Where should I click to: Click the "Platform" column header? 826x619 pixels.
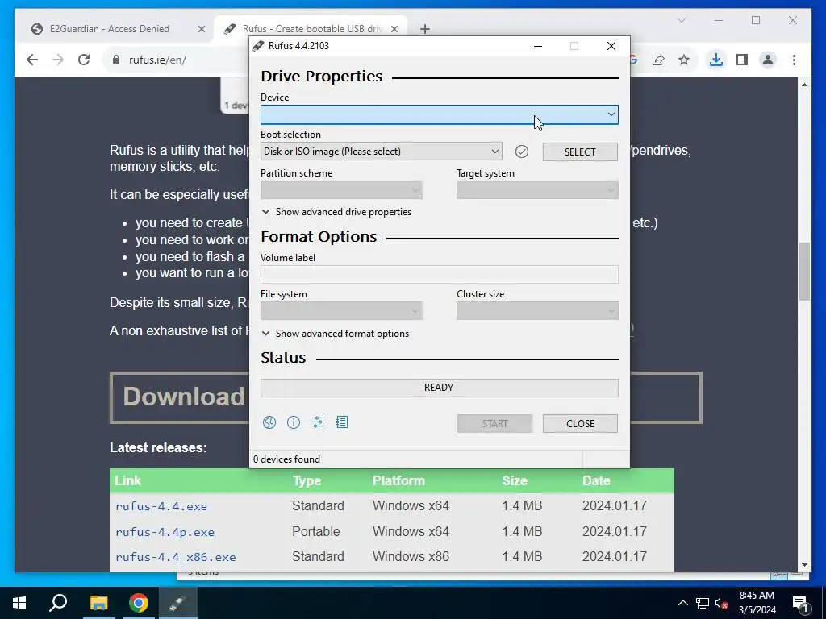[398, 480]
